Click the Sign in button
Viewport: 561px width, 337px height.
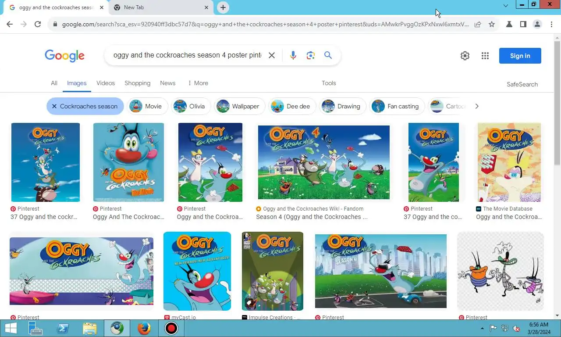[520, 56]
